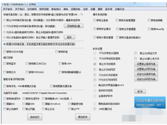Select 禁止USB存储设备 radio option

tap(4, 20)
